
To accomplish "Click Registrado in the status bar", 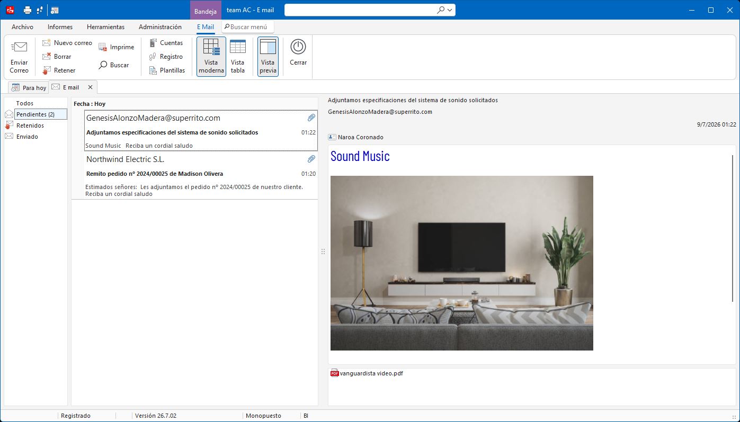I will tap(76, 416).
